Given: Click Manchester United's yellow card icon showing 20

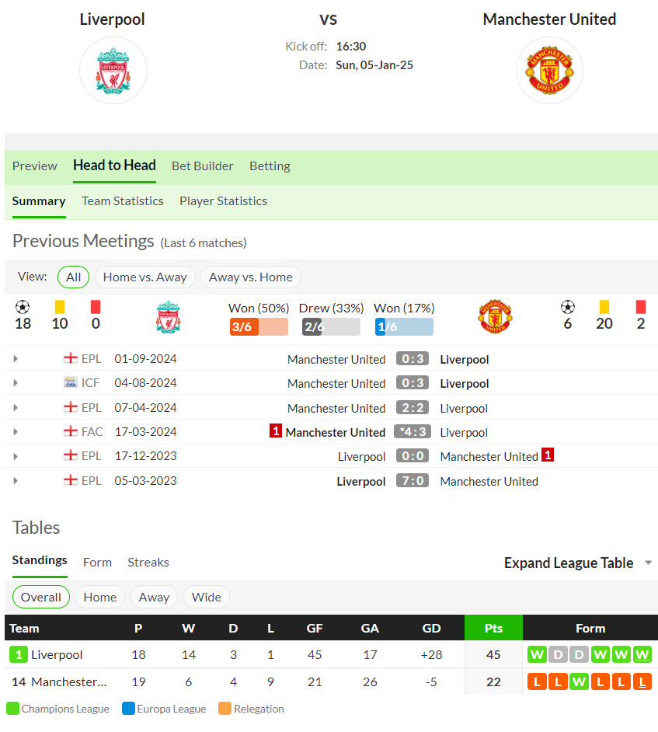Looking at the screenshot, I should click(604, 307).
